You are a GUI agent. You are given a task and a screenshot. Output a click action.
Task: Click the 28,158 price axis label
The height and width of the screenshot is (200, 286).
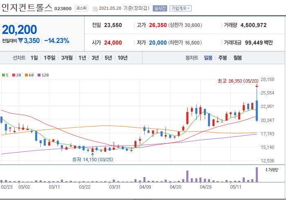pos(267,79)
